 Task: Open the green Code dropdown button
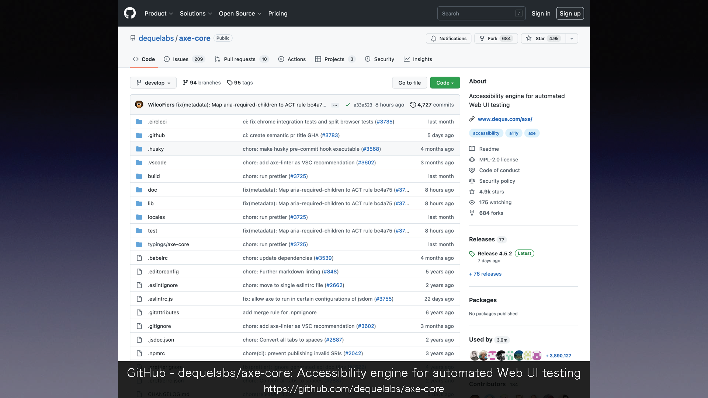pos(445,83)
